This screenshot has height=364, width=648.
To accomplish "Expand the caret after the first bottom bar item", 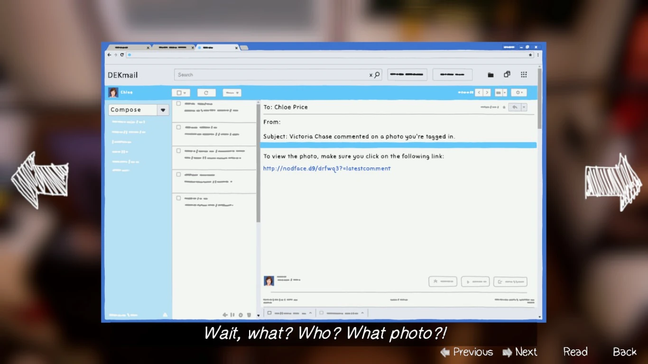I will click(x=311, y=313).
